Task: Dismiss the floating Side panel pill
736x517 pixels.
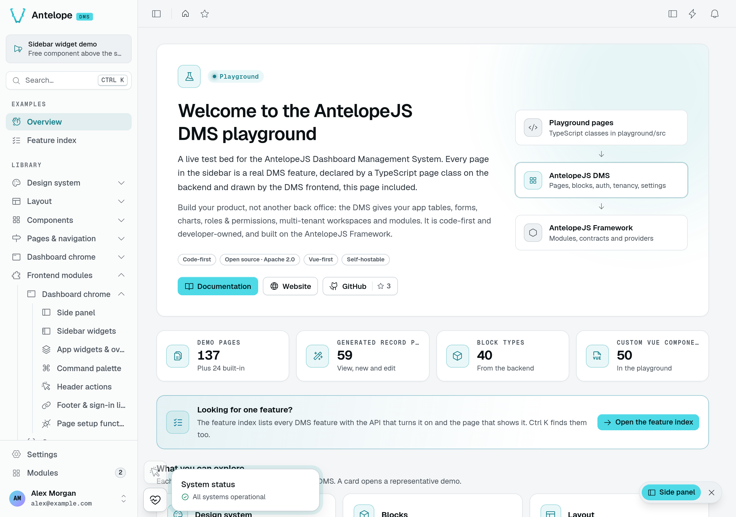Action: click(x=711, y=492)
